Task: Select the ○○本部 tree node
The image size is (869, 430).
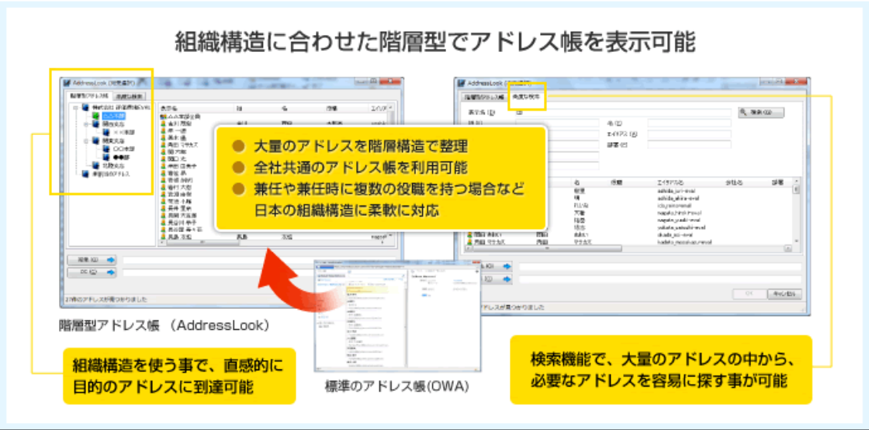Action: (123, 149)
